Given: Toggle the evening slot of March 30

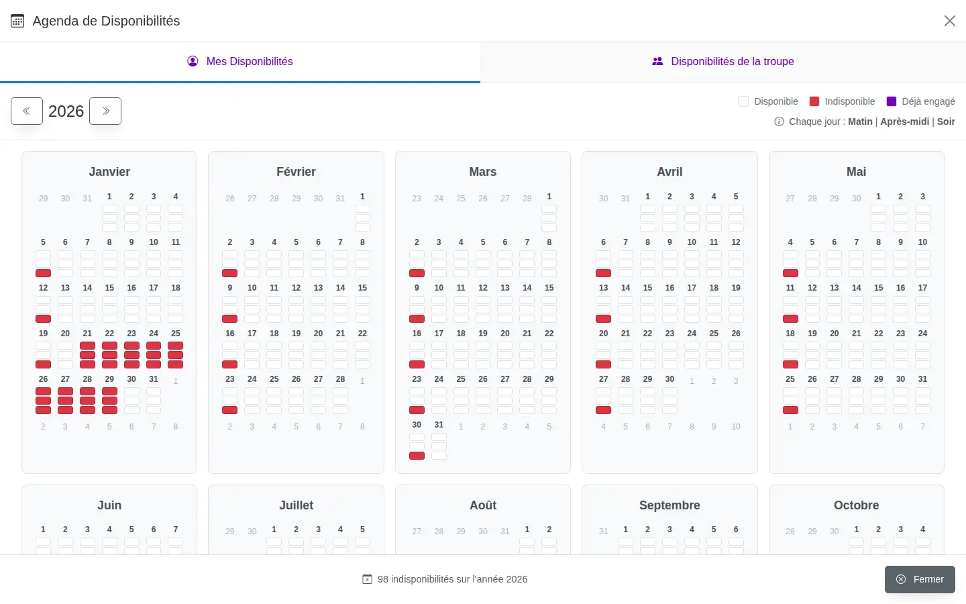Looking at the screenshot, I should tap(417, 456).
